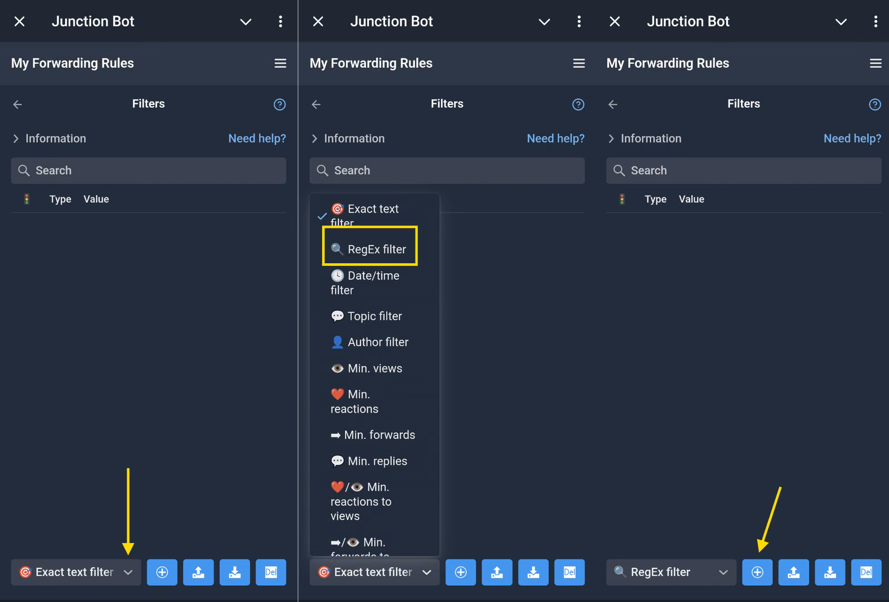Viewport: 889px width, 602px height.
Task: Click the add filter plus button in left panel
Action: (x=162, y=572)
